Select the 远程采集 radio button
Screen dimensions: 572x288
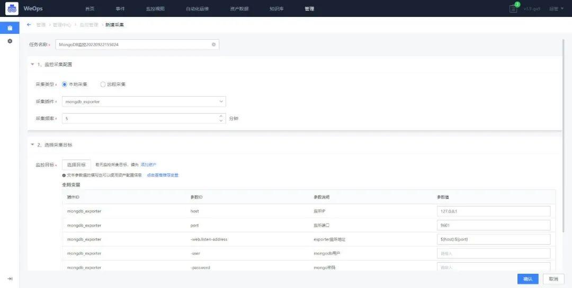(x=103, y=84)
